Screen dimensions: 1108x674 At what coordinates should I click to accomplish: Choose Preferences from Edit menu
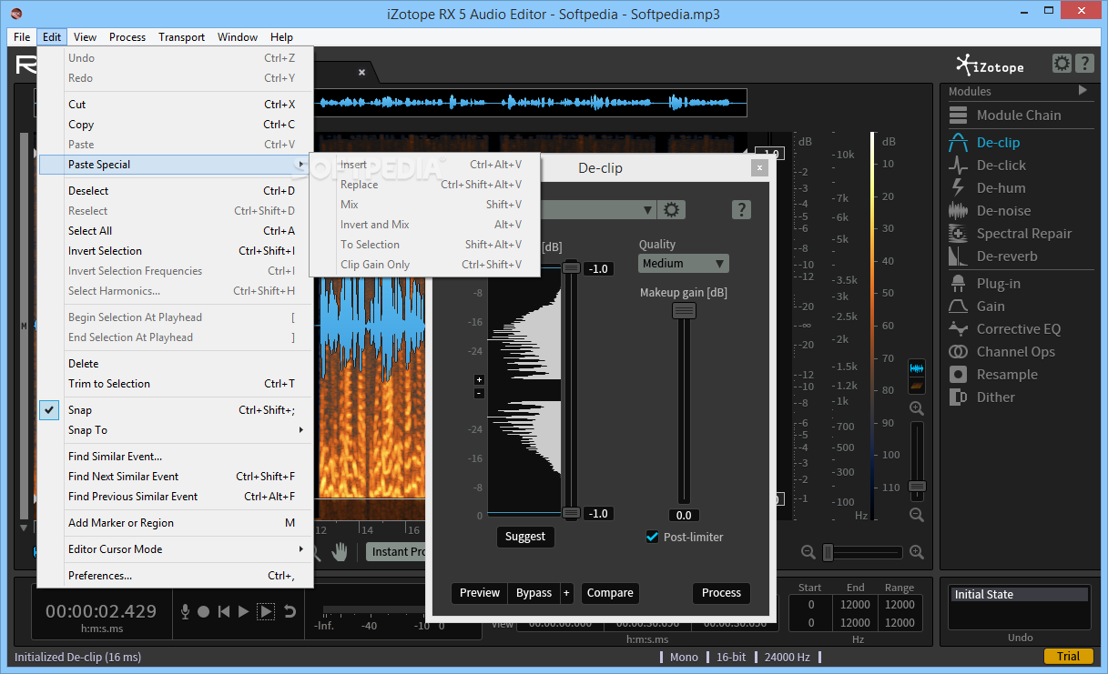[x=175, y=576]
